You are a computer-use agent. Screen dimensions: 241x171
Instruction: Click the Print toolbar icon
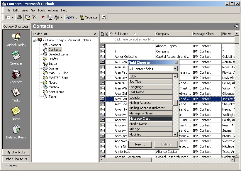[19, 17]
